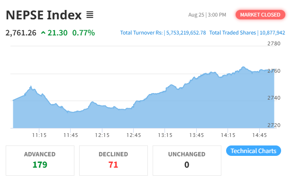292x179 pixels.
Task: Click the 13:15 time axis label
Action: (165, 135)
